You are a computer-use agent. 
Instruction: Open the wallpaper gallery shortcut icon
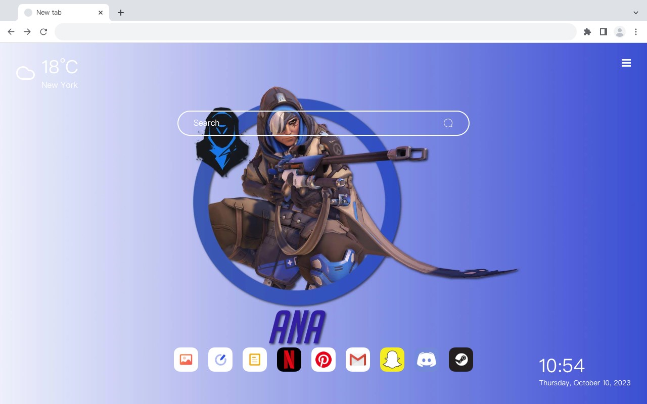click(186, 360)
